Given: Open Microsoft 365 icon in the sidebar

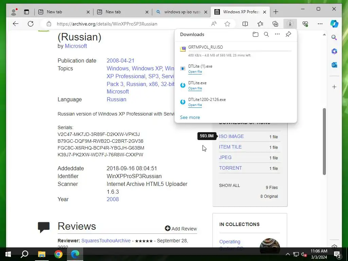Looking at the screenshot, I should (x=334, y=51).
